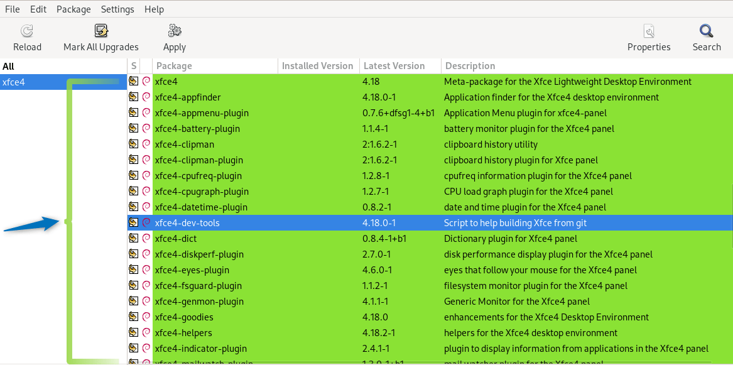This screenshot has height=365, width=733.
Task: Toggle the mark box for xfce4-appfinder
Action: click(x=133, y=97)
